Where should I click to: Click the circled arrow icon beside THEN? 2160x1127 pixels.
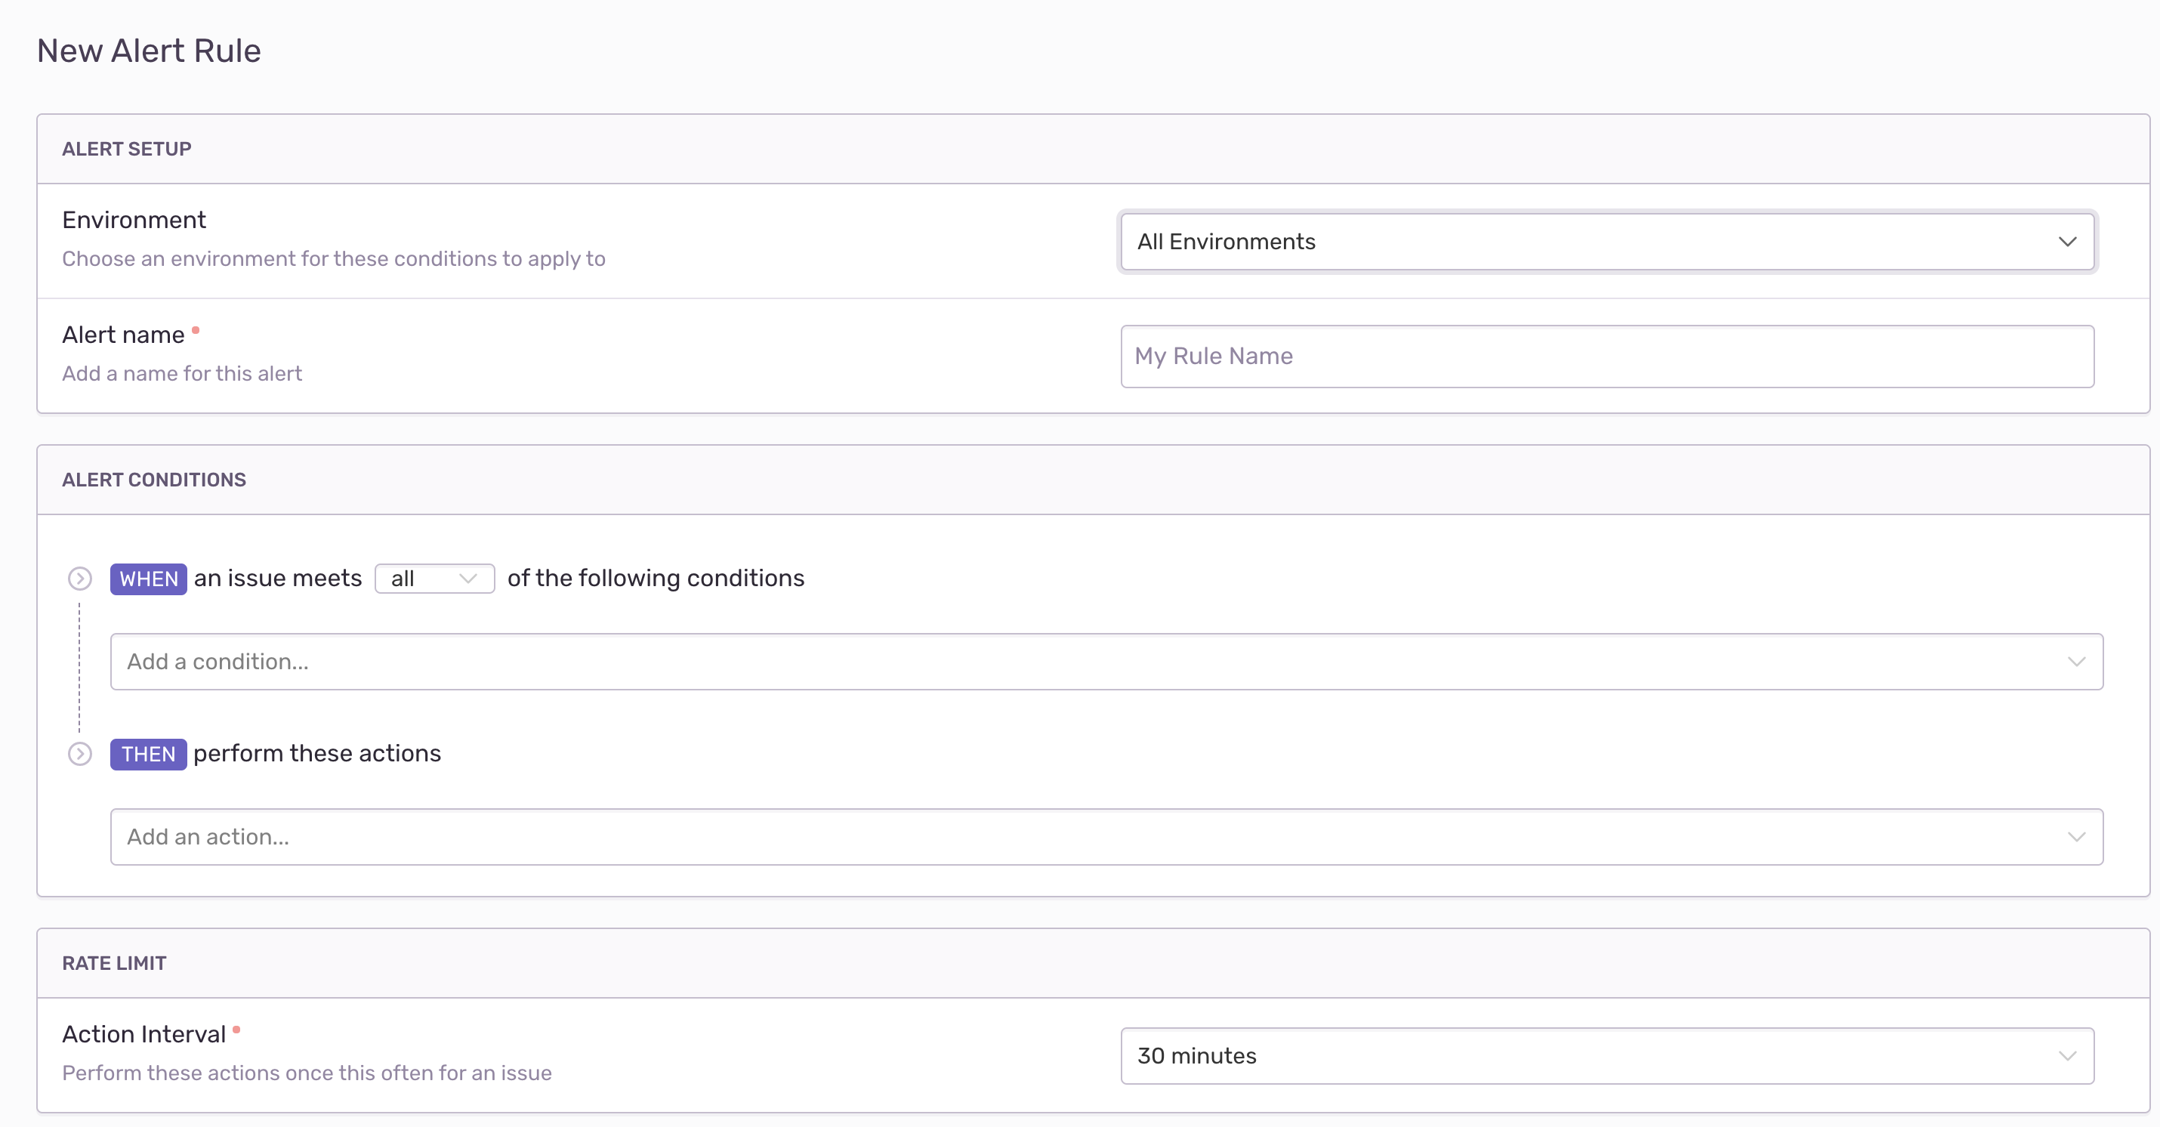click(x=79, y=754)
